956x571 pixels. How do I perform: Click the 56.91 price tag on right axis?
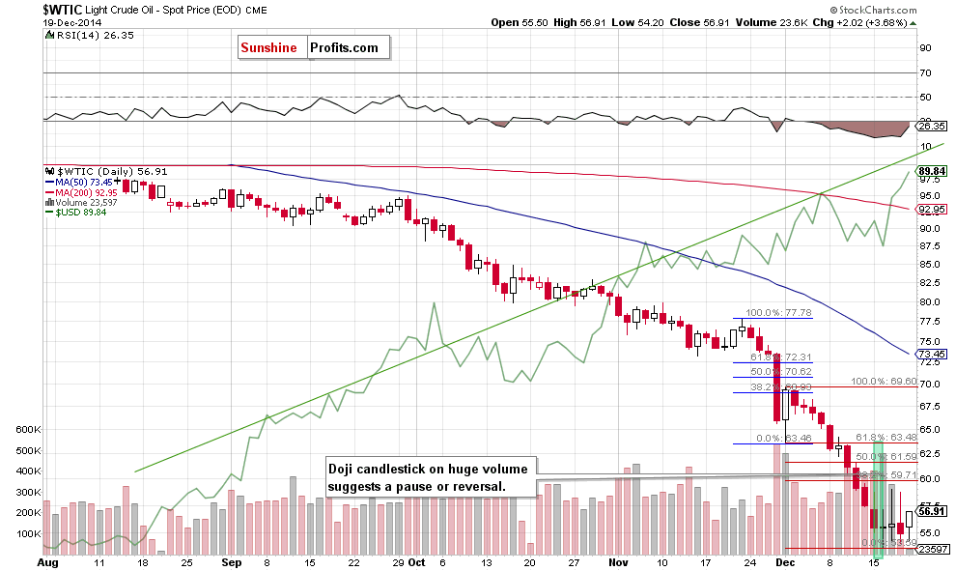point(932,511)
